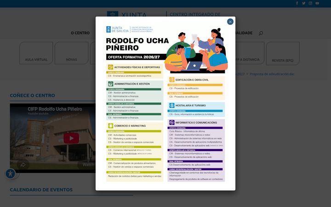331x207 pixels.
Task: Click the Xunta de Galicia logo in poster
Action: pos(117,29)
